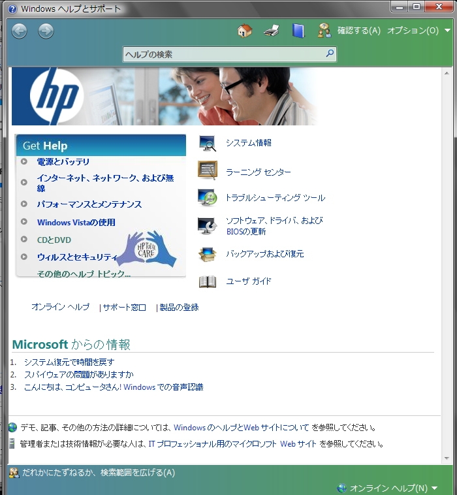Click the システム情報 monitor icon

[208, 143]
